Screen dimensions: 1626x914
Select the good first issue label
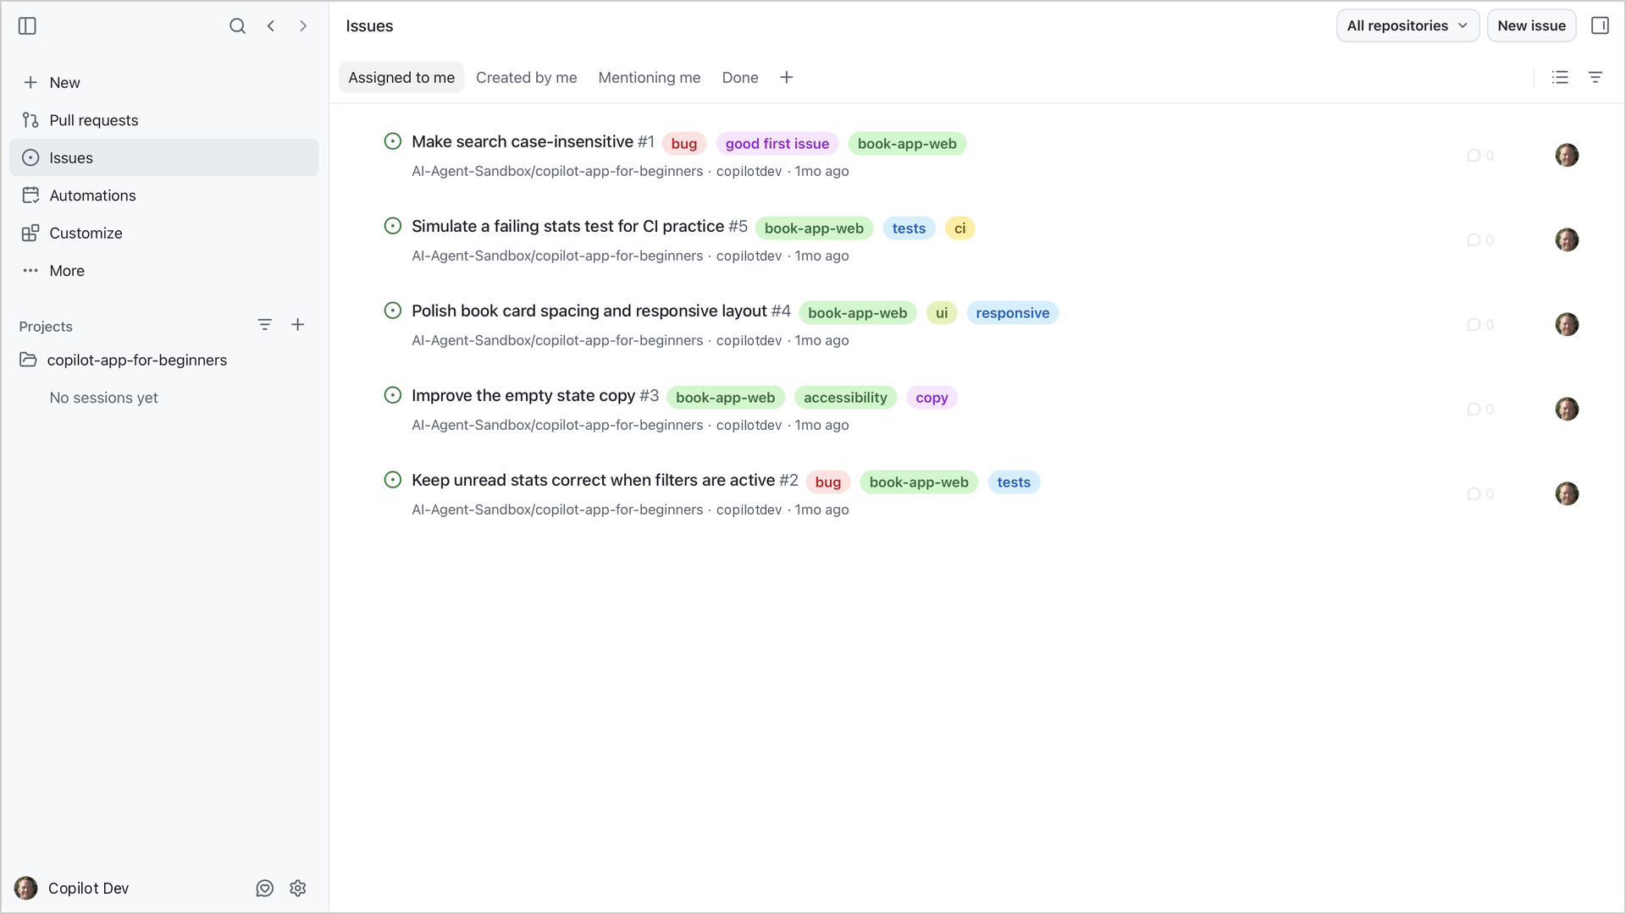pyautogui.click(x=777, y=144)
